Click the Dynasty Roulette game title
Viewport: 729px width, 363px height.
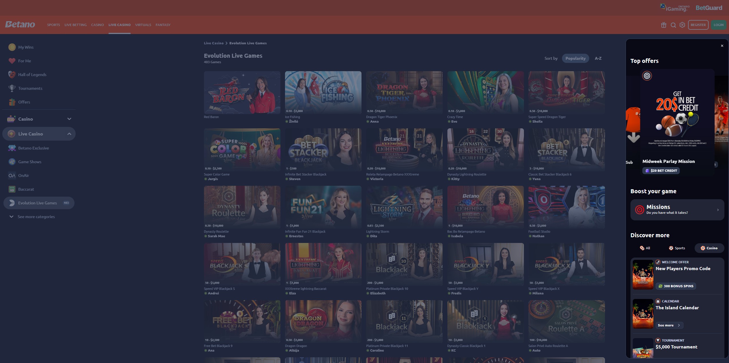[x=216, y=232]
